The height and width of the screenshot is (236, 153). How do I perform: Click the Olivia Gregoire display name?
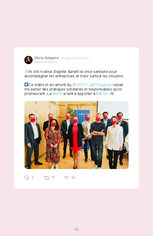[x=46, y=58]
